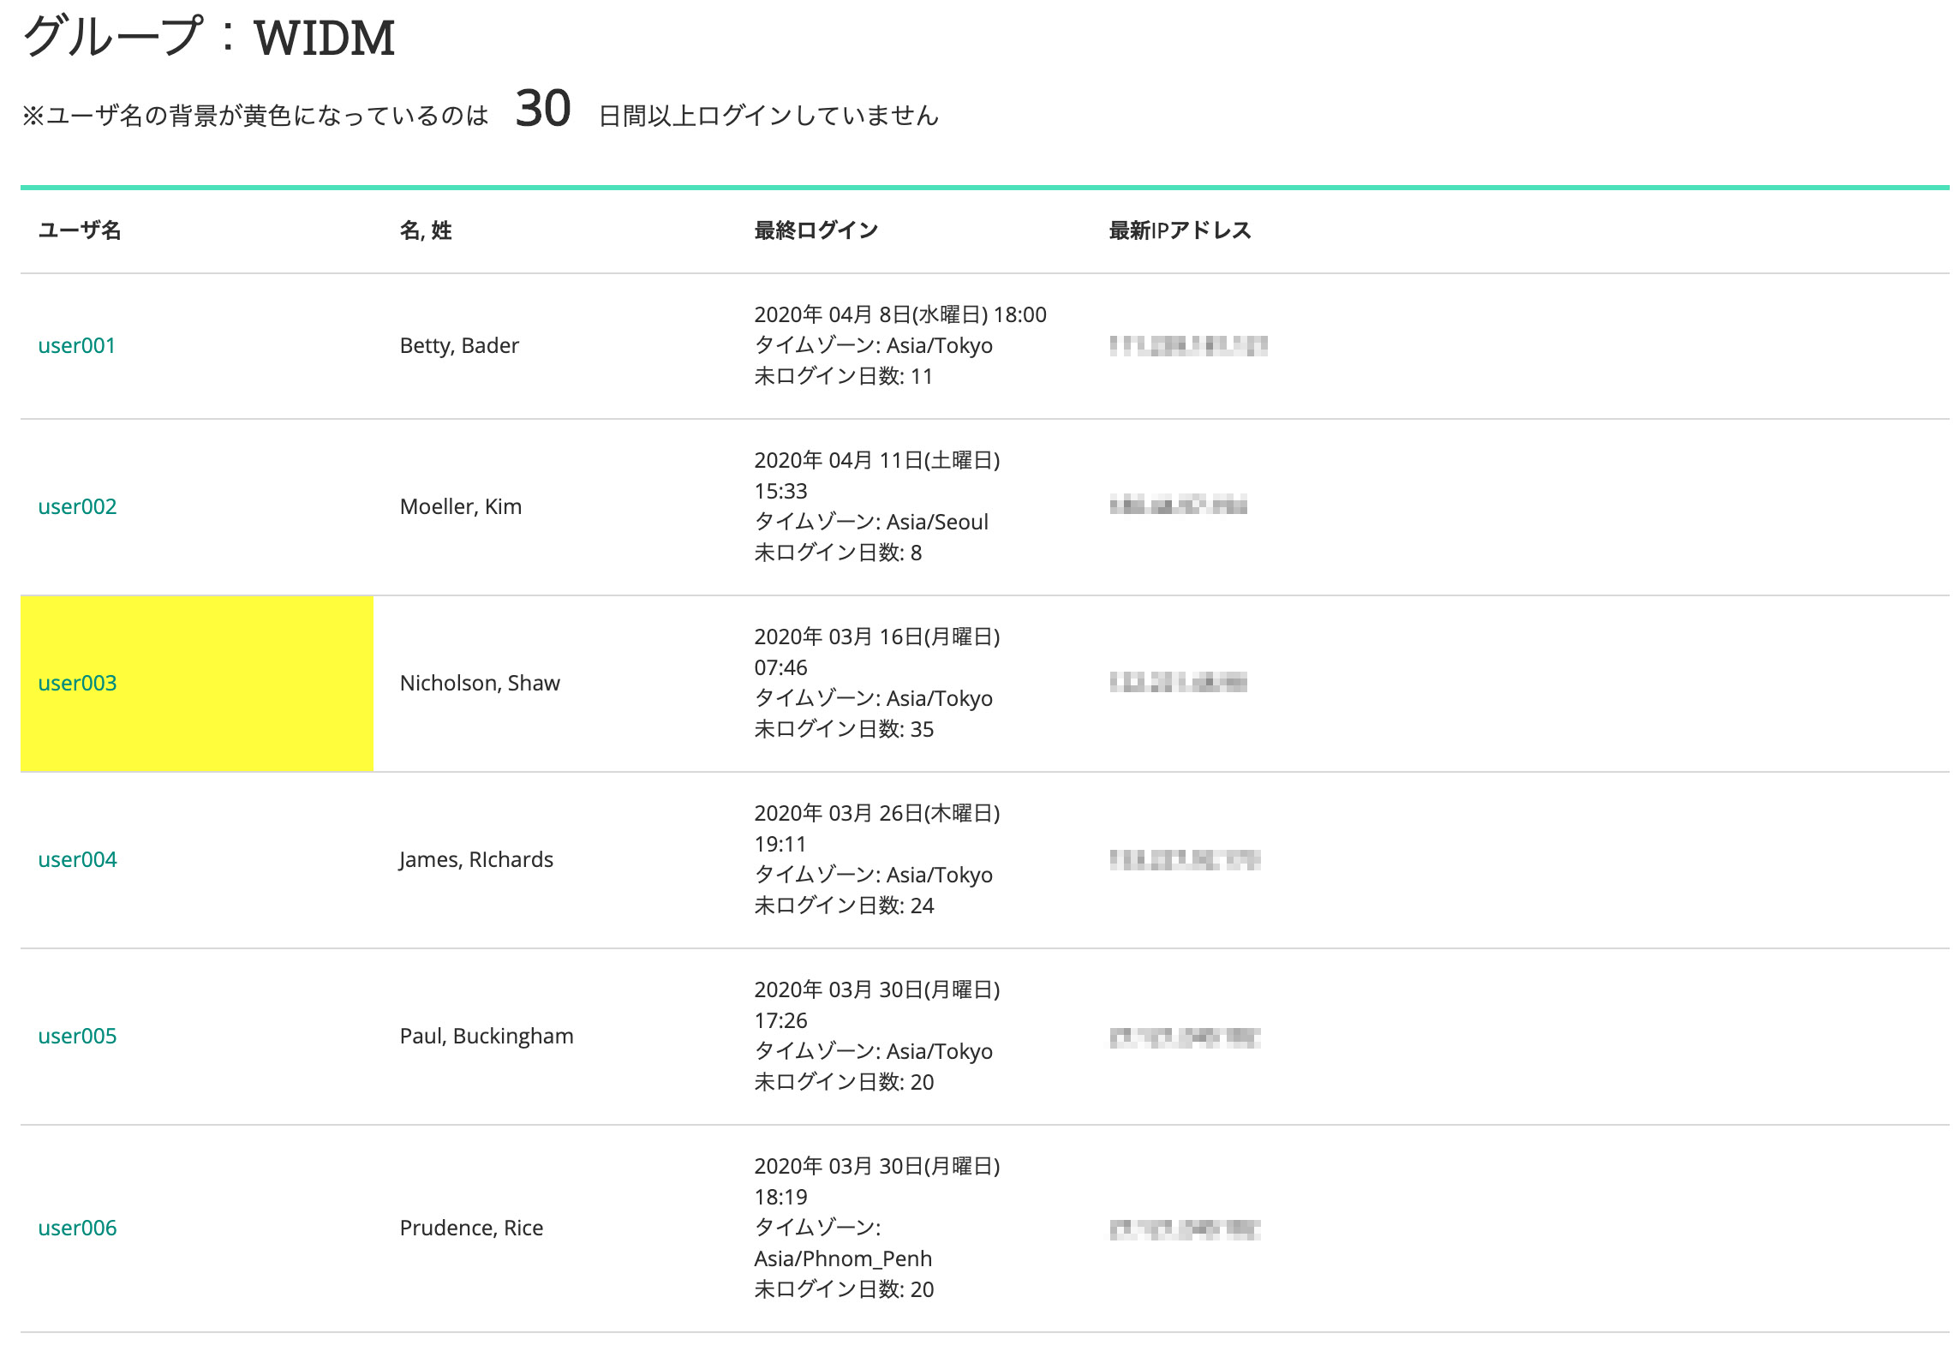Viewport: 1960px width, 1345px height.
Task: Click the name Betty, Bader
Action: (x=459, y=345)
